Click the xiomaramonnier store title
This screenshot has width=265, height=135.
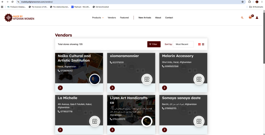pos(124,56)
